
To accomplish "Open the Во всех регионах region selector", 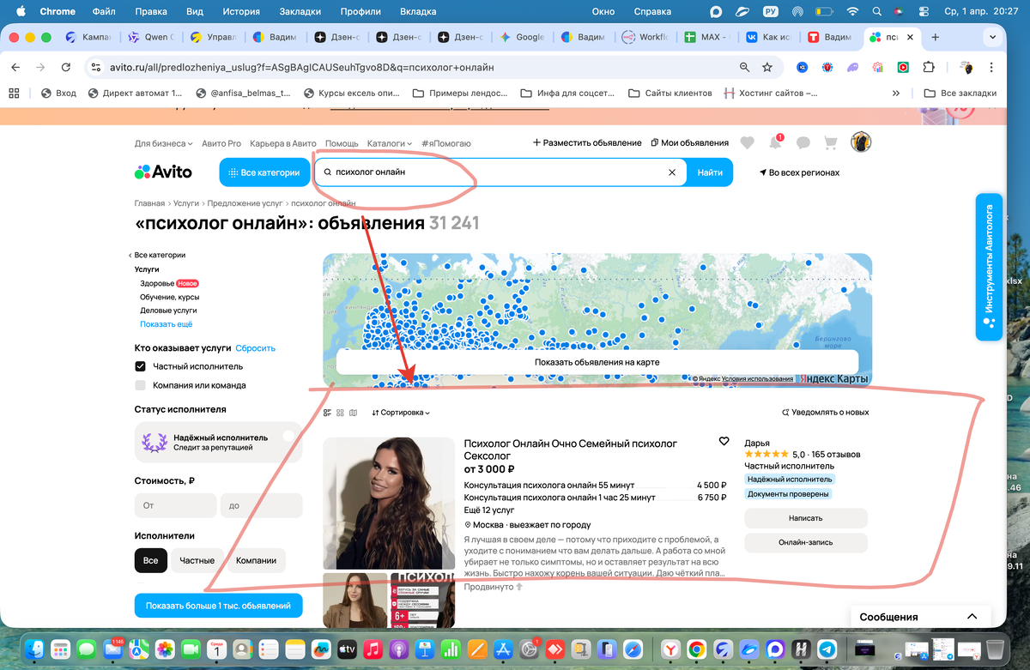I will [x=799, y=172].
